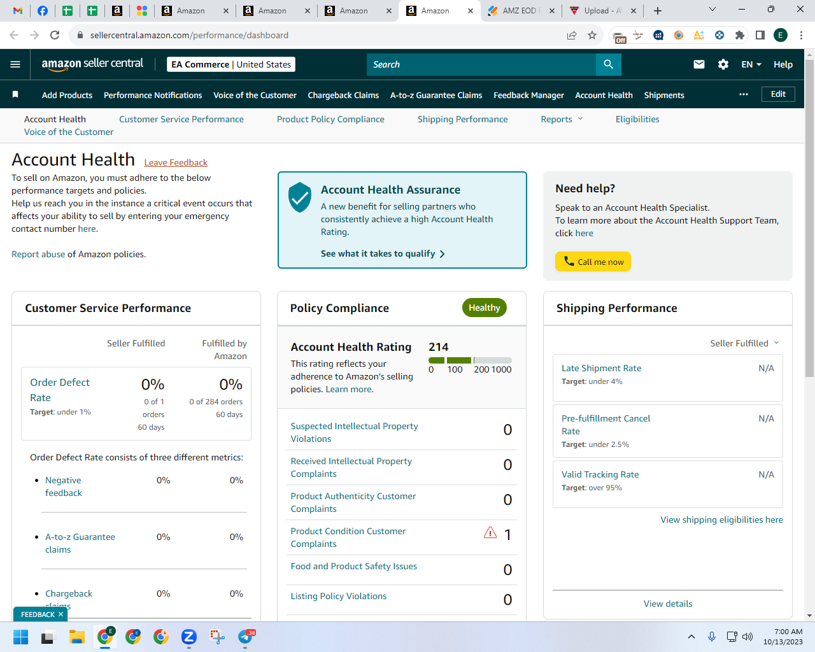Open the Snipping Tool in the taskbar

[217, 637]
